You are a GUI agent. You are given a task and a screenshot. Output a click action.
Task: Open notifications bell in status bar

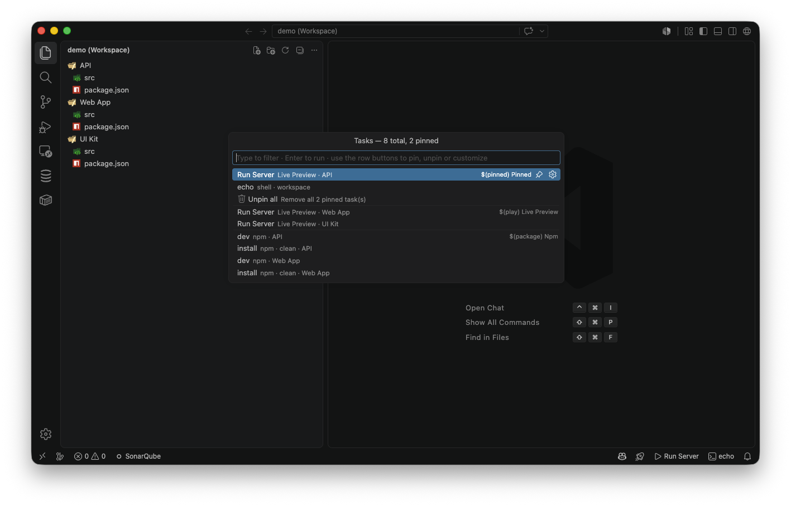click(x=747, y=456)
